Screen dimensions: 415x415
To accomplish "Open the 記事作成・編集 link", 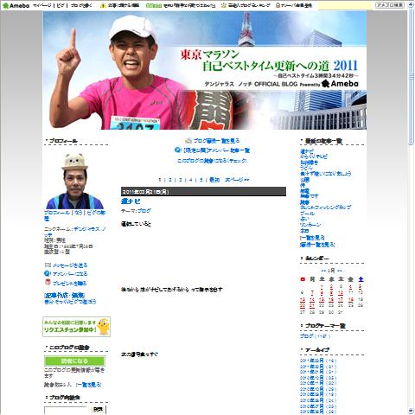I will tap(64, 296).
